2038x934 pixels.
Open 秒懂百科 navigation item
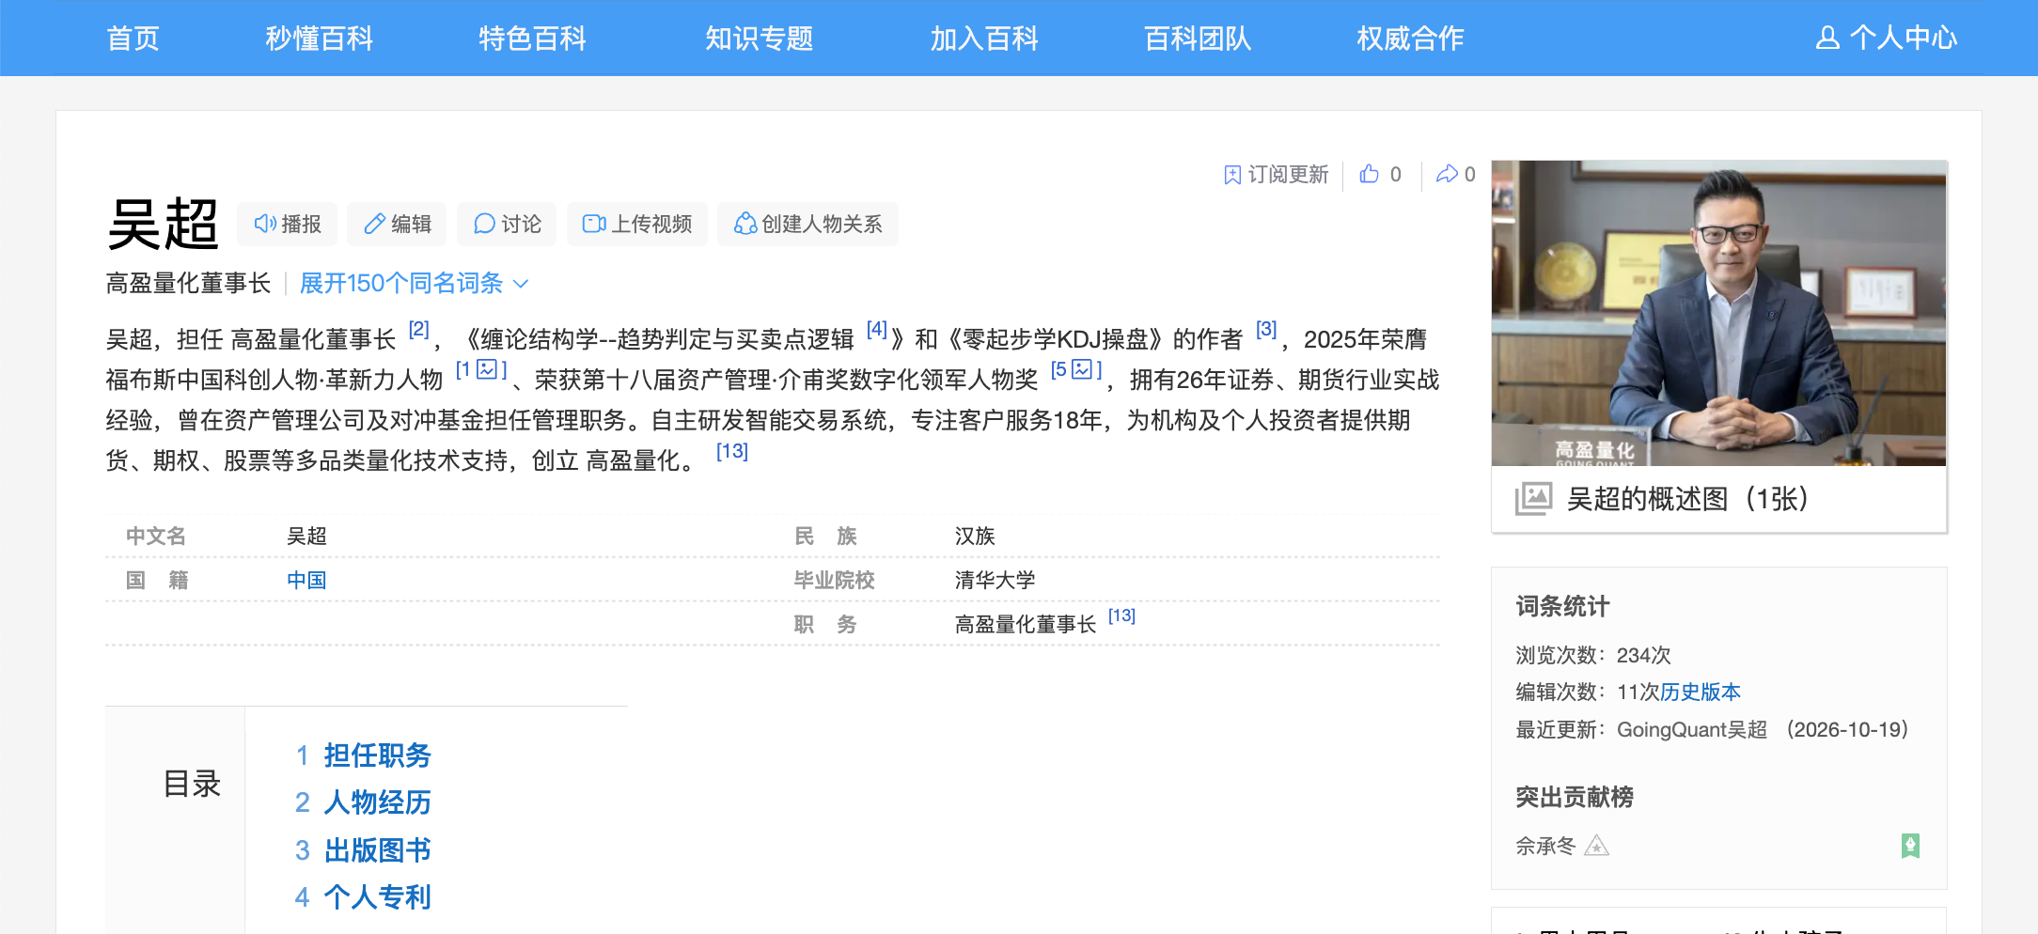coord(319,38)
